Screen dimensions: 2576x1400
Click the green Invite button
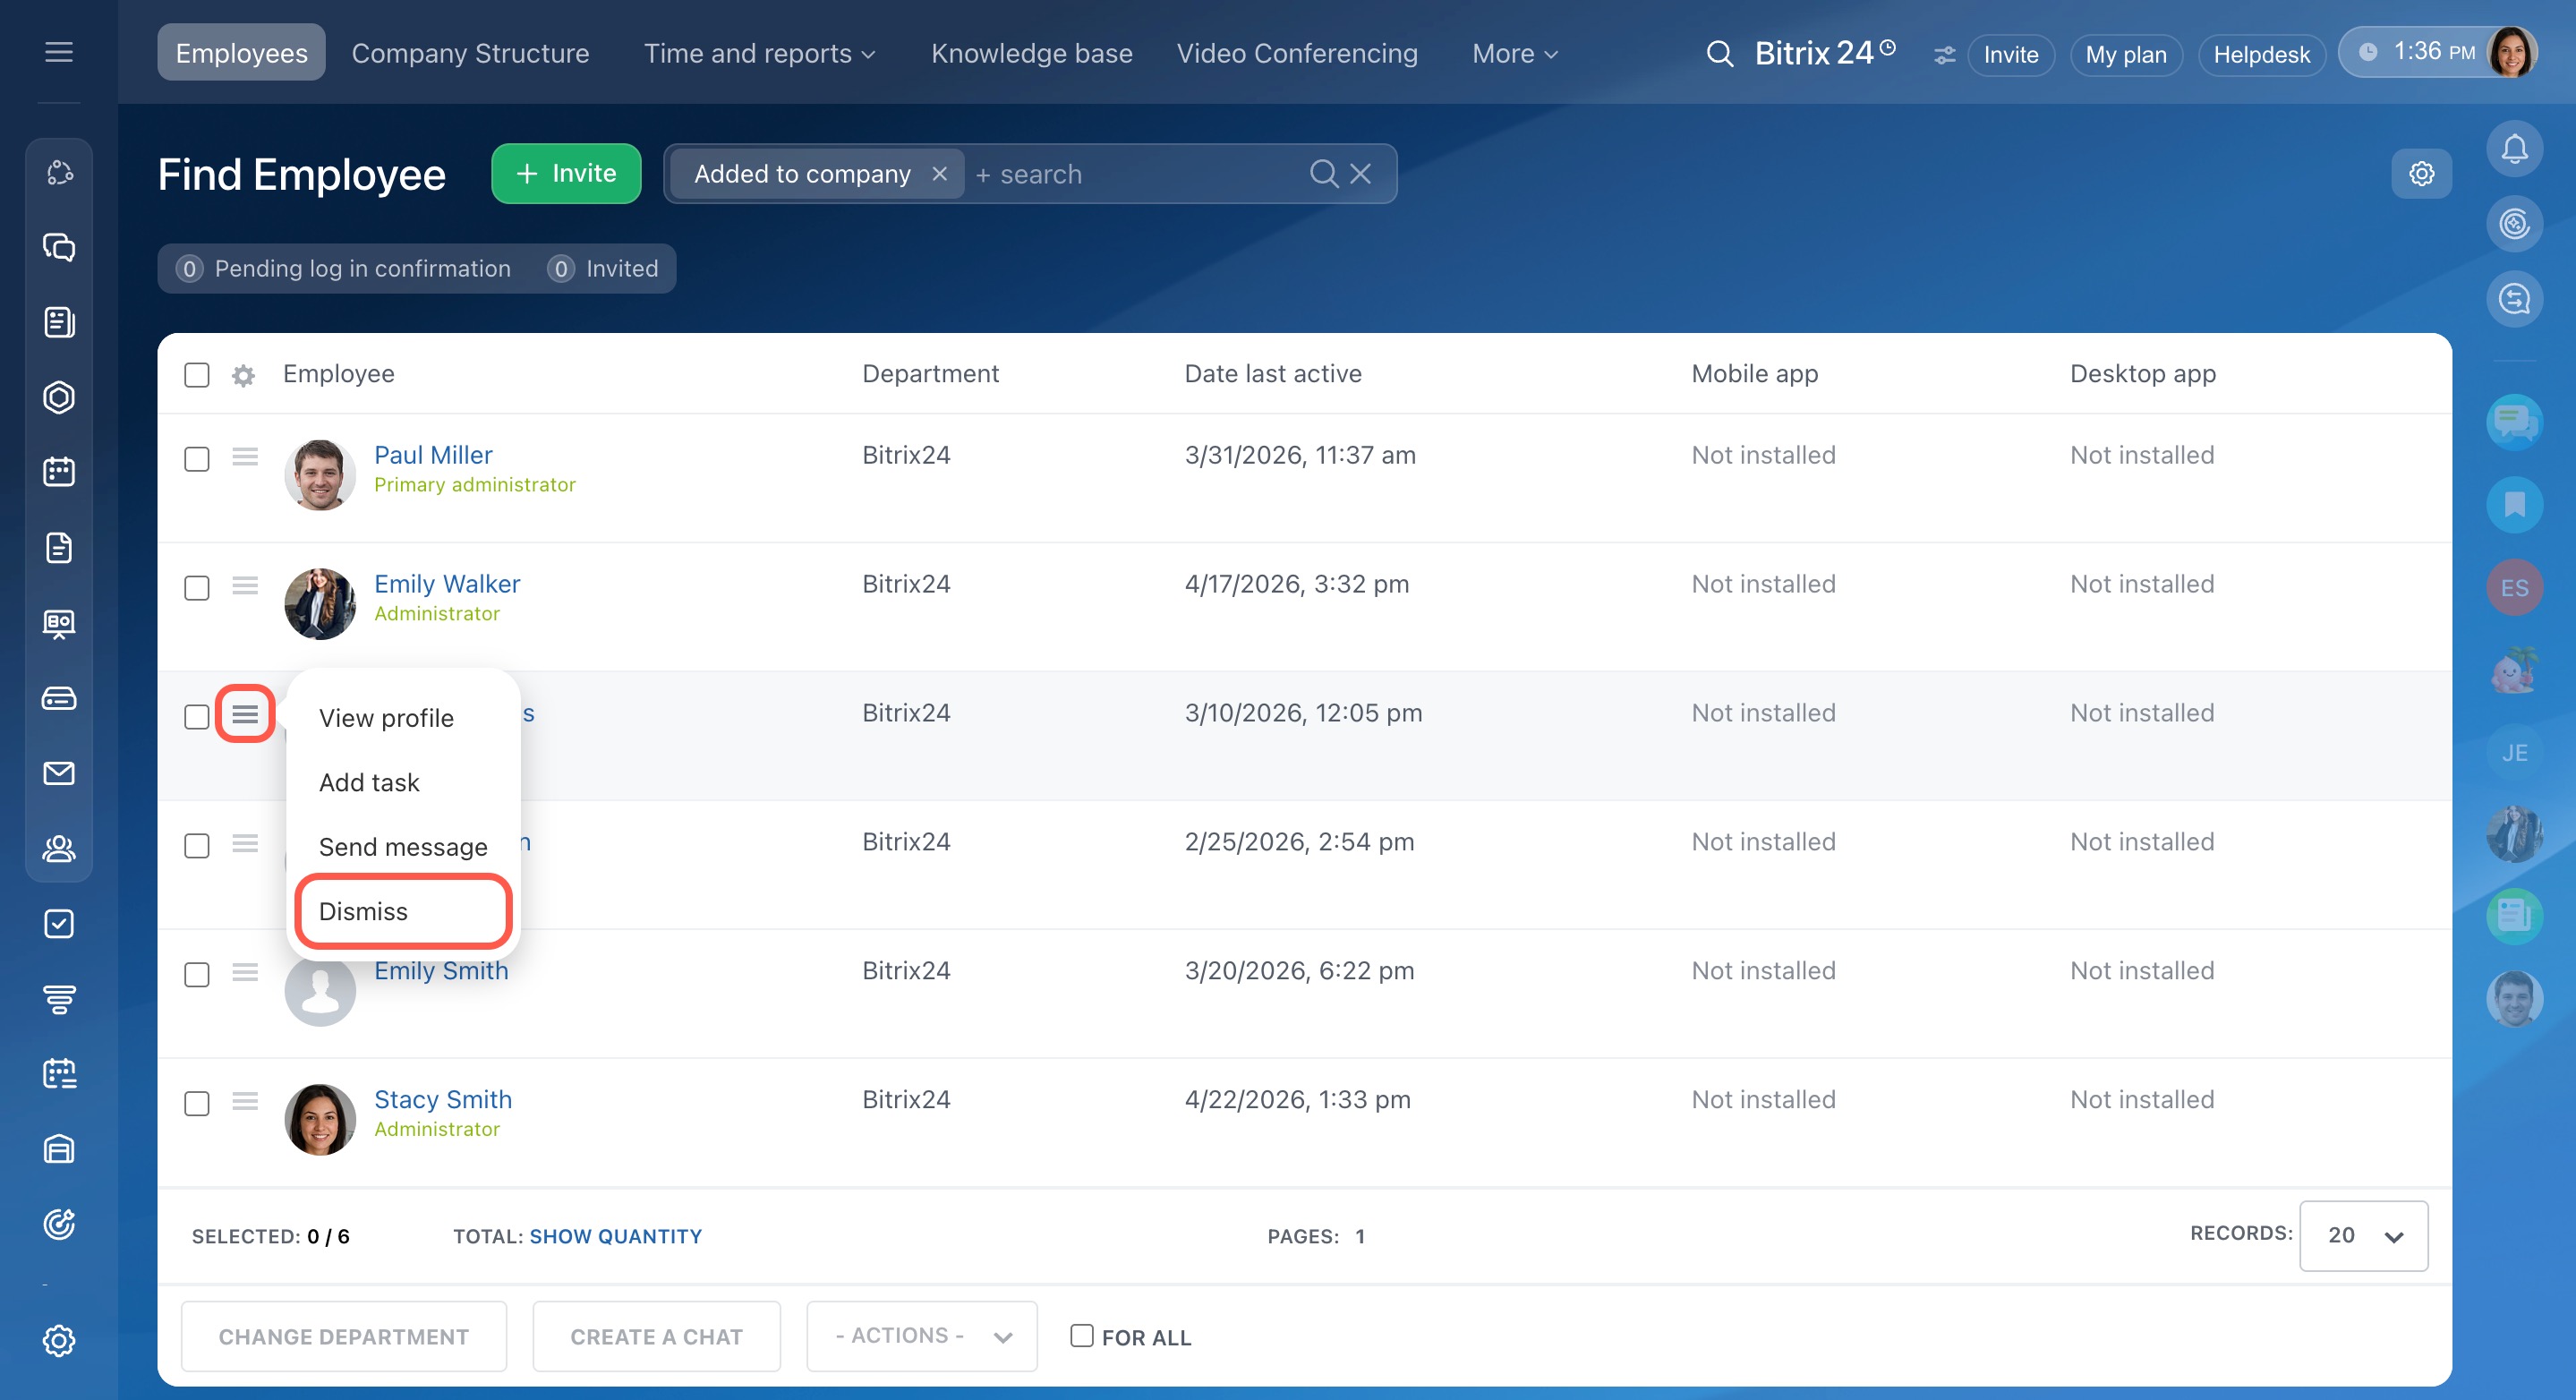click(566, 174)
